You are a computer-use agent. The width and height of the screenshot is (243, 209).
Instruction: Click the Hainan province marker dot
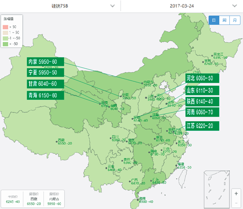(138, 200)
